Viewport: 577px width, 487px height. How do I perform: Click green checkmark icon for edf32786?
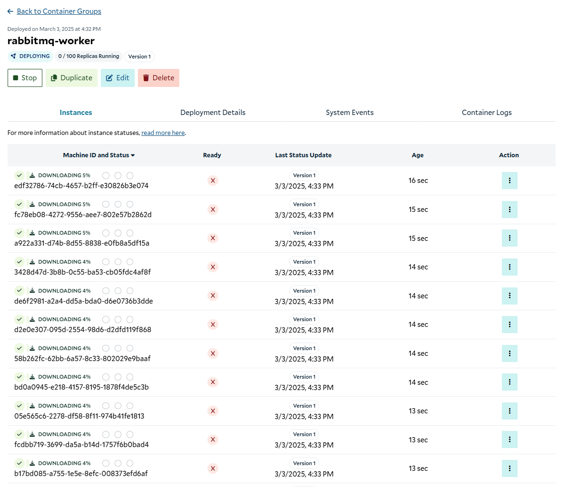click(x=20, y=175)
